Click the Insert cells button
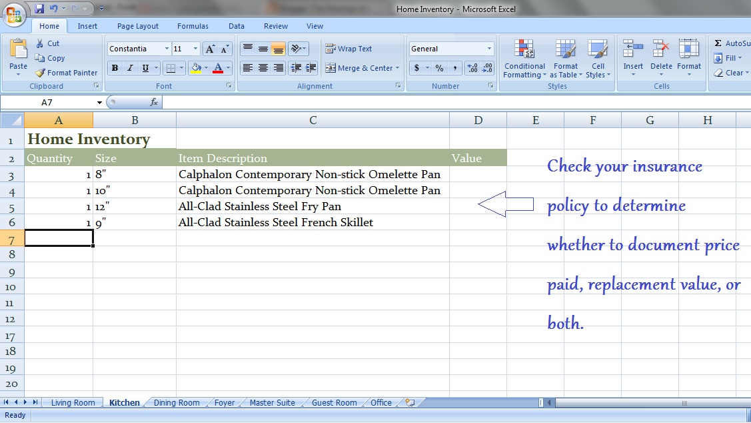Viewport: 751px width, 423px height. pyautogui.click(x=632, y=58)
